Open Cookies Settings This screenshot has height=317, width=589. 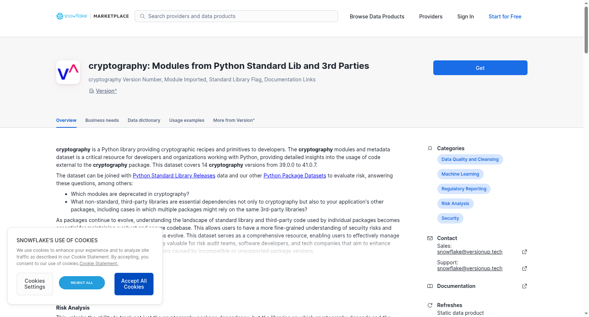(x=35, y=284)
